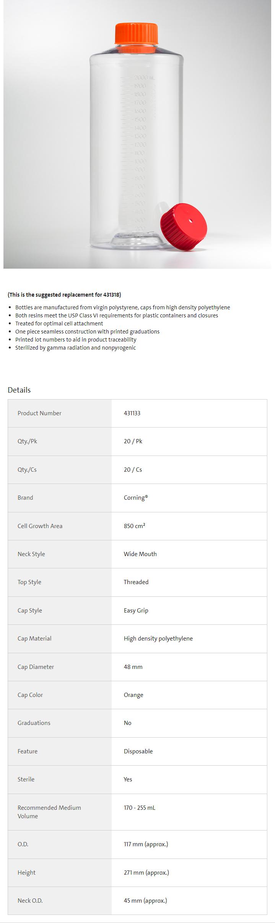Click the Wide Mouth neck style value
The height and width of the screenshot is (923, 275).
coord(140,554)
